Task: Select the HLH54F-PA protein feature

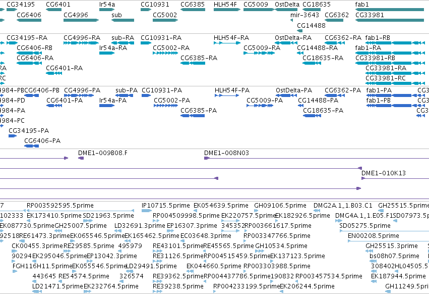Action: 226,95
